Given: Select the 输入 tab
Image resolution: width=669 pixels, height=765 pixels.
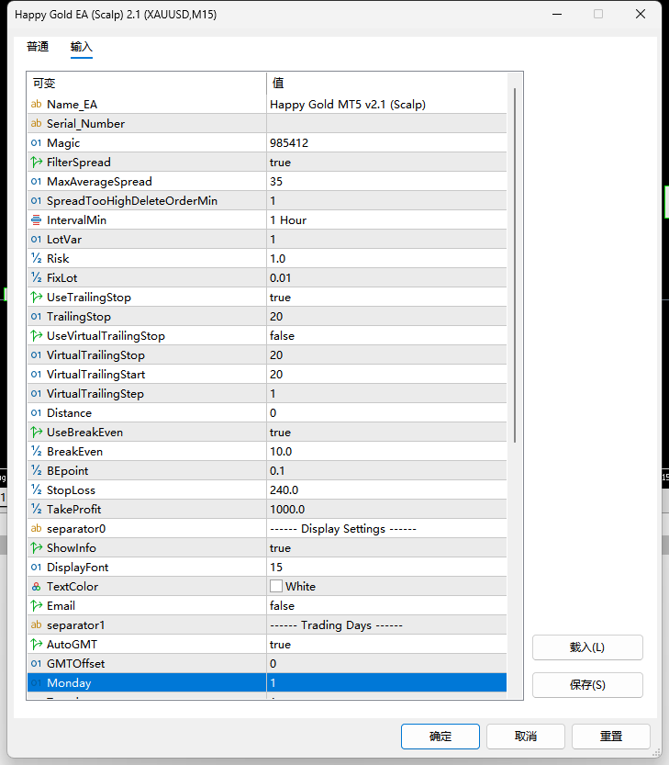Looking at the screenshot, I should coord(82,47).
